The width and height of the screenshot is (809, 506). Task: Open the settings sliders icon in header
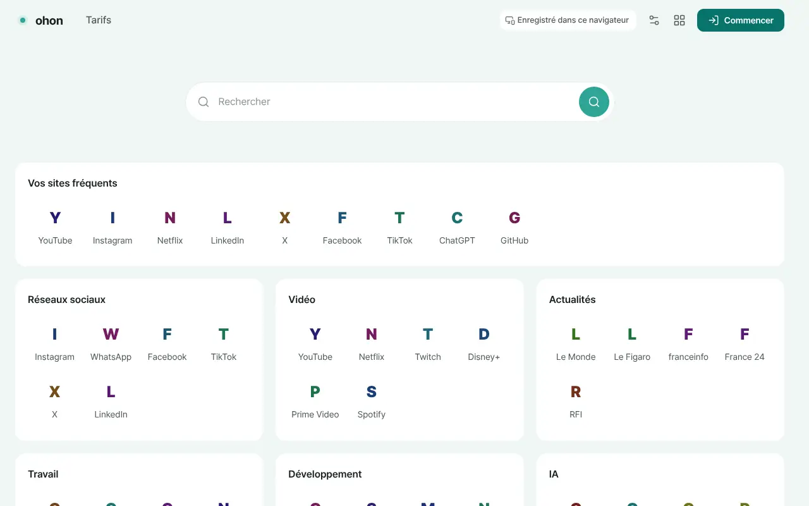pyautogui.click(x=654, y=20)
